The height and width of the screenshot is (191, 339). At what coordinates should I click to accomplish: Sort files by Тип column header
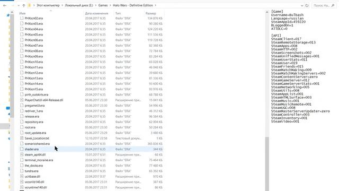(118, 13)
